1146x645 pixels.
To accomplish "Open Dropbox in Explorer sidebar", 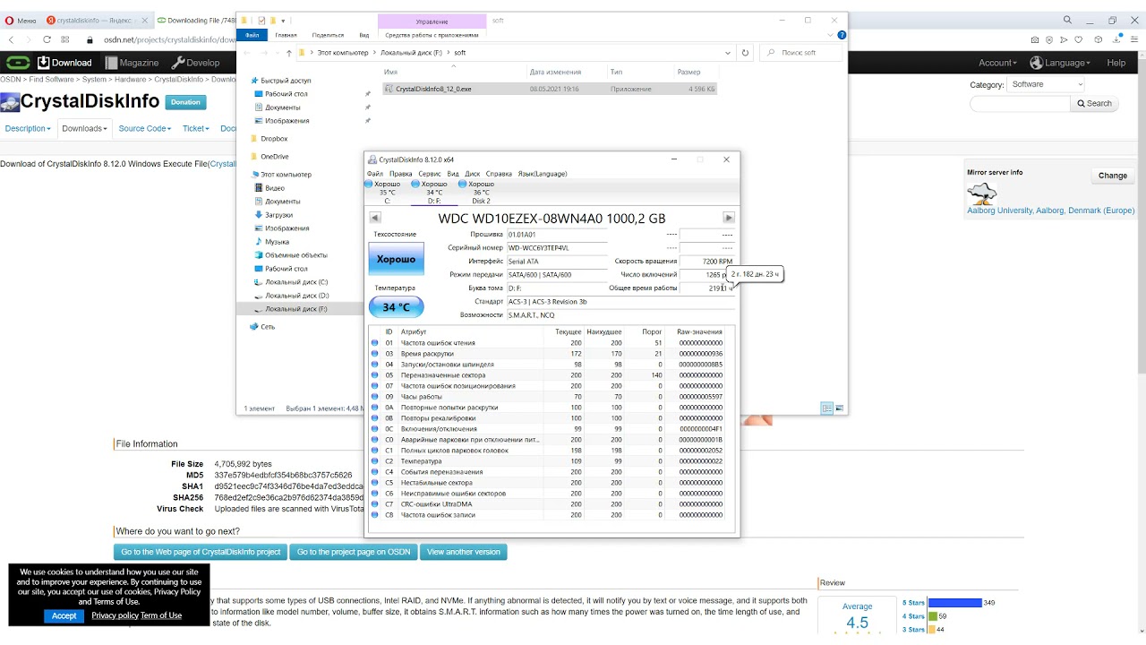I will 274,139.
